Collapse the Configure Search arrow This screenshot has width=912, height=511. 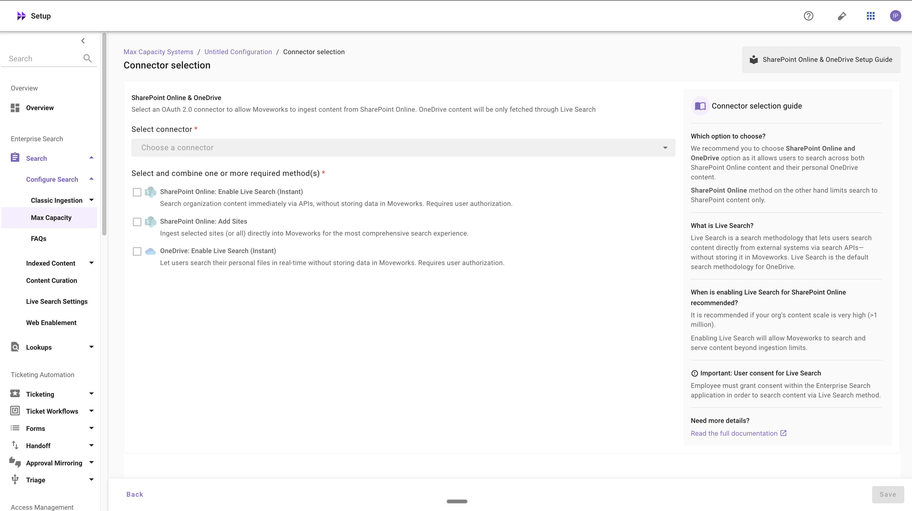pyautogui.click(x=91, y=179)
